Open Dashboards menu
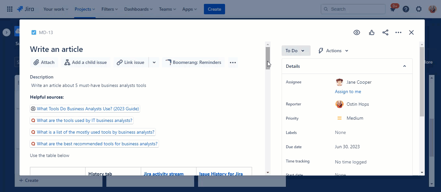Viewport: 441px width, 192px height. pos(139,9)
